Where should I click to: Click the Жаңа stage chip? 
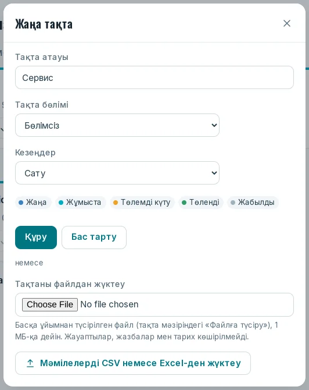pos(33,202)
